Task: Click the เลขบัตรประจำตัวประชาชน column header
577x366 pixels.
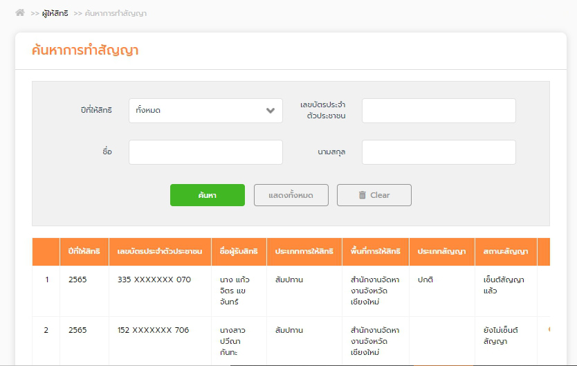Action: [160, 252]
